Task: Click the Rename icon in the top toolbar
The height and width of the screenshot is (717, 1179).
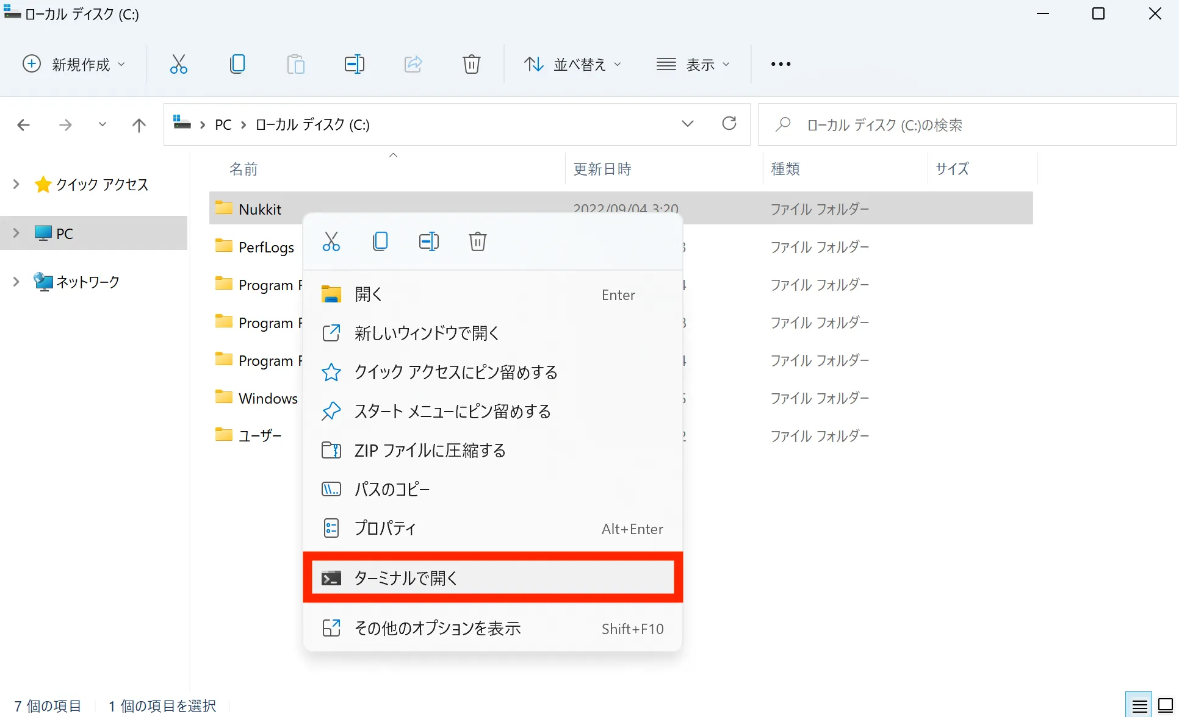Action: tap(355, 64)
